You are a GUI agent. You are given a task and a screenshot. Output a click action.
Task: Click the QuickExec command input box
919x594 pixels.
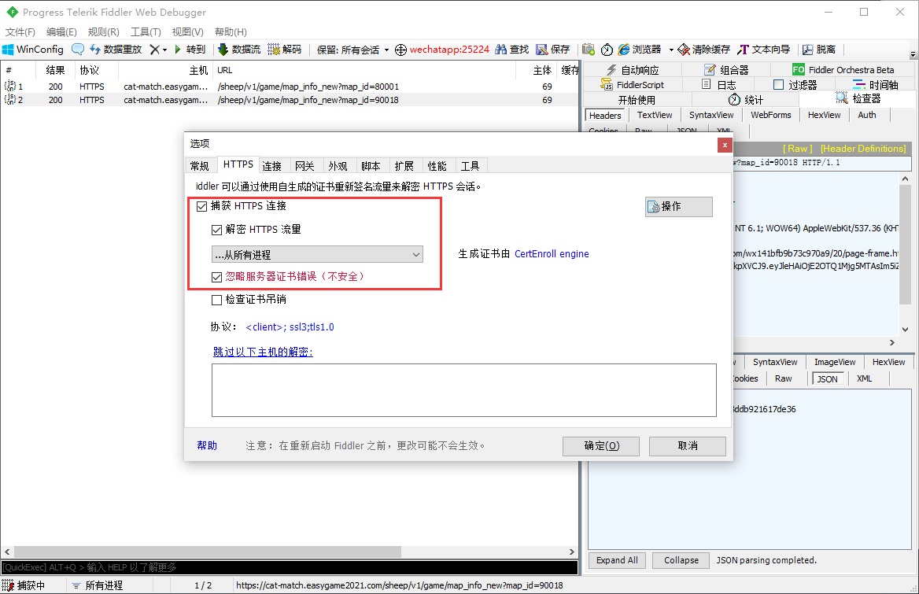290,567
